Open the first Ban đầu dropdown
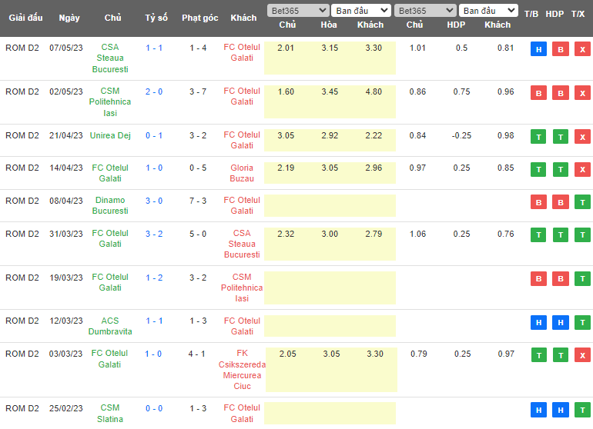Image resolution: width=593 pixels, height=429 pixels. pos(361,11)
